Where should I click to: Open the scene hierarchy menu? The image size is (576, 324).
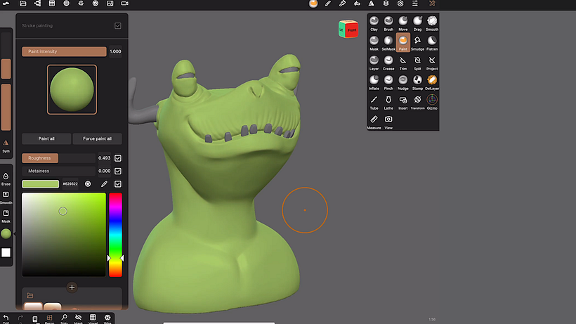point(37,4)
